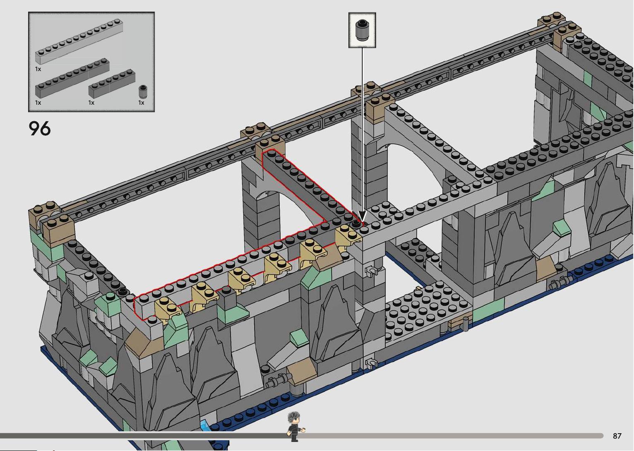
Task: Select the small round 1x1 brick in parts list
Action: (143, 91)
